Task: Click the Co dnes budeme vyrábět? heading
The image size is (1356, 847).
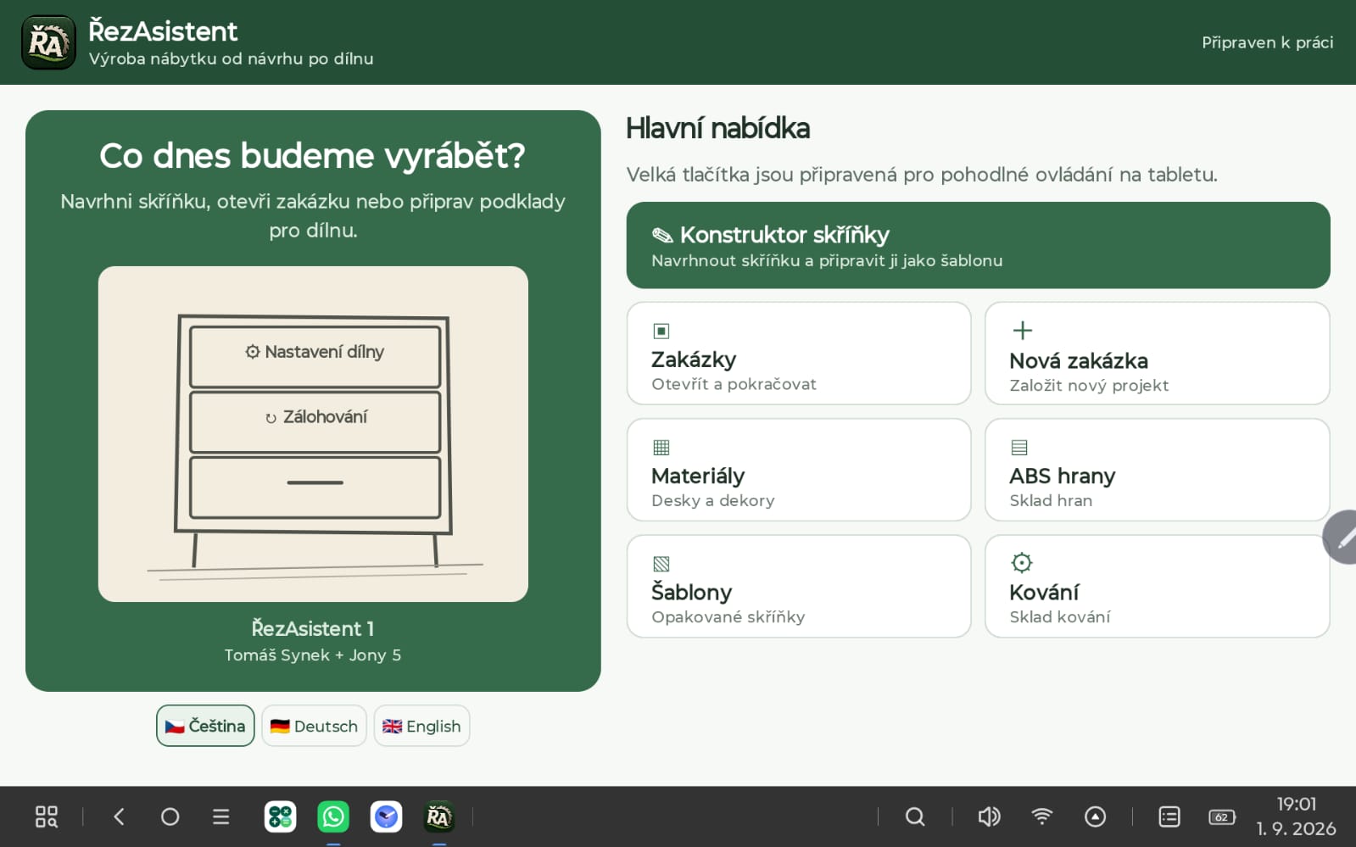Action: (x=312, y=156)
